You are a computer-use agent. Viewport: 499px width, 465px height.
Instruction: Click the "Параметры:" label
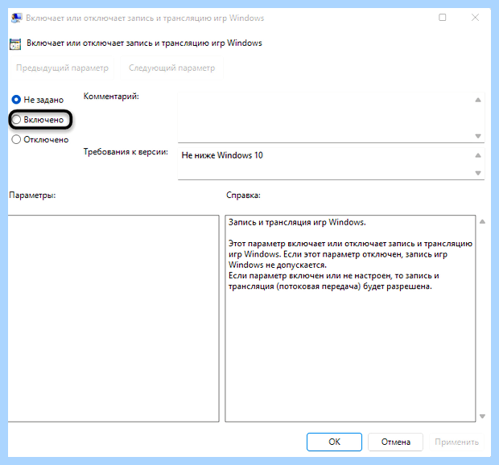[x=32, y=195]
